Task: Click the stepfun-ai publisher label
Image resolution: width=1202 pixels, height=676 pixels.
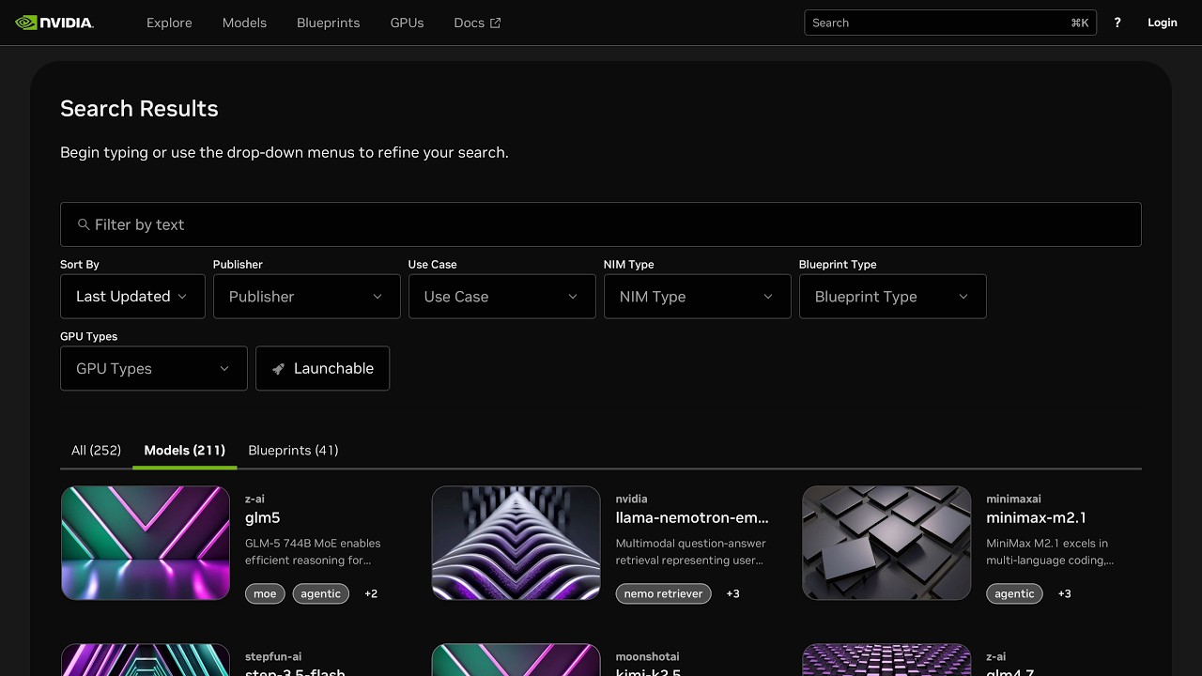Action: pyautogui.click(x=273, y=657)
